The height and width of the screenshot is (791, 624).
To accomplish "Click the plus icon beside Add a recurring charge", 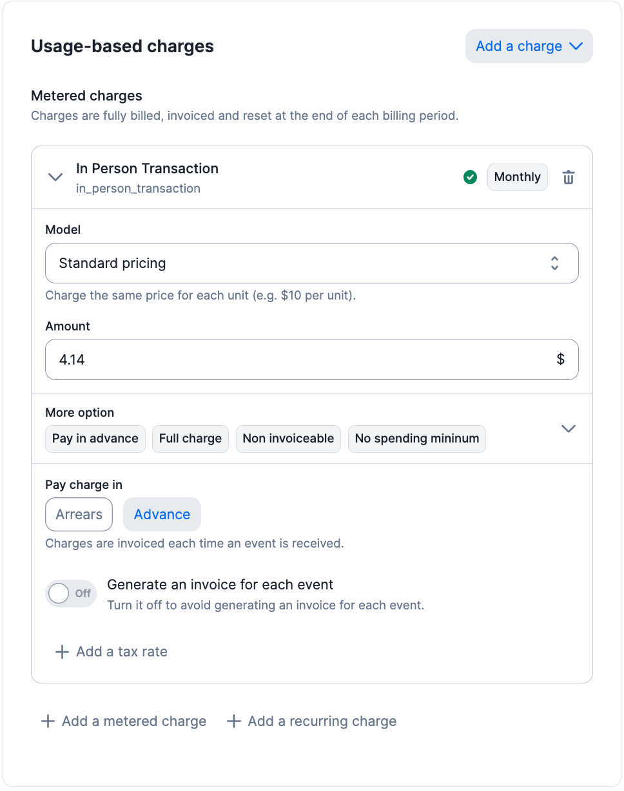I will [x=233, y=721].
